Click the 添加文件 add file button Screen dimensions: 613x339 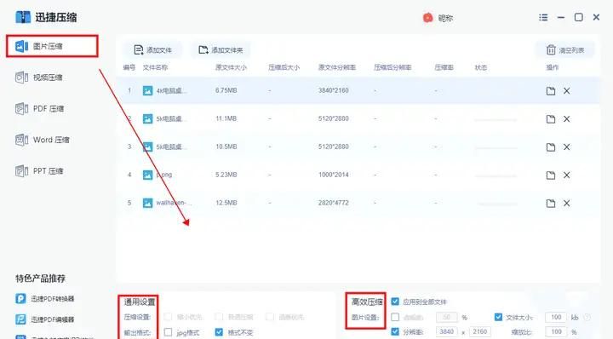click(x=153, y=50)
